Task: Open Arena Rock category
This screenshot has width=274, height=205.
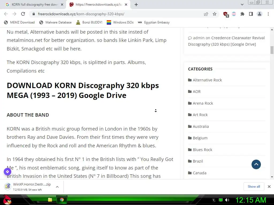Action: [203, 103]
